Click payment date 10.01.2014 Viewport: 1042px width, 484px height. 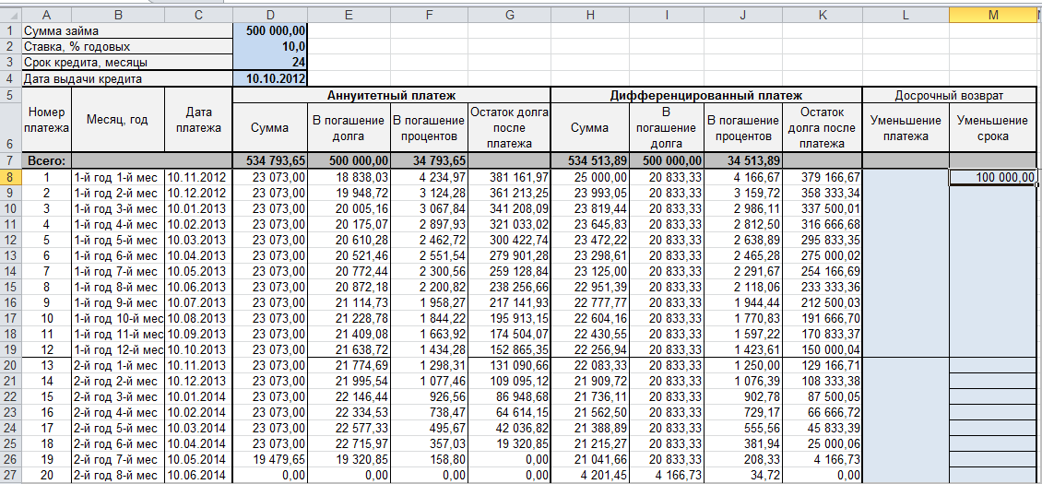[x=198, y=397]
